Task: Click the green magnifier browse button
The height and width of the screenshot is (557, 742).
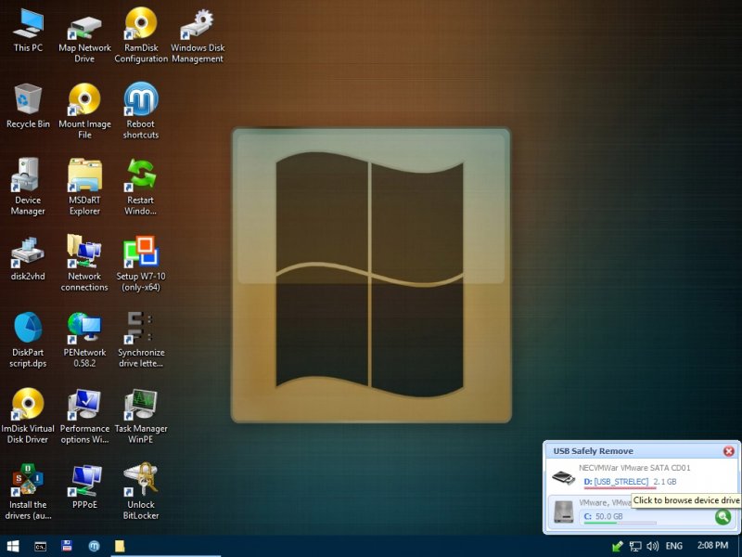Action: click(x=723, y=517)
